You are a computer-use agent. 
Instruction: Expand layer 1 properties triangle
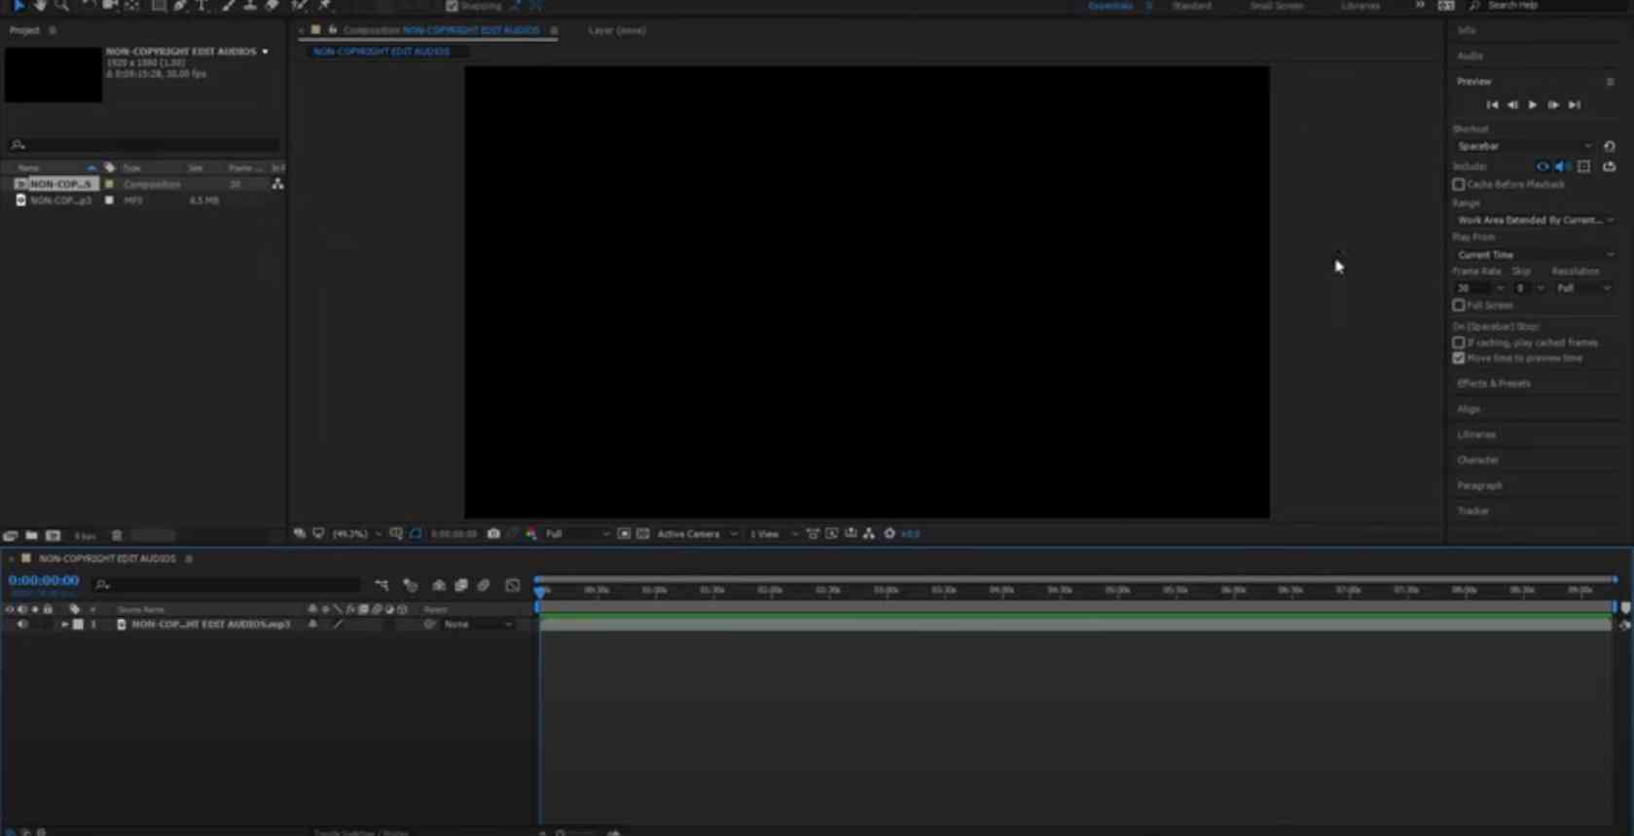[64, 625]
